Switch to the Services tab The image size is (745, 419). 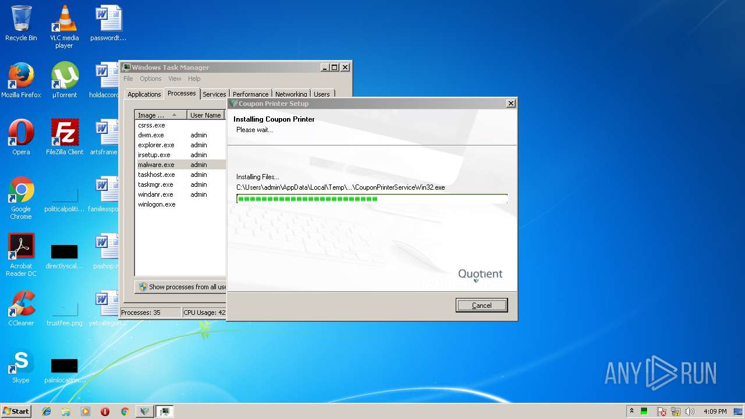[214, 94]
